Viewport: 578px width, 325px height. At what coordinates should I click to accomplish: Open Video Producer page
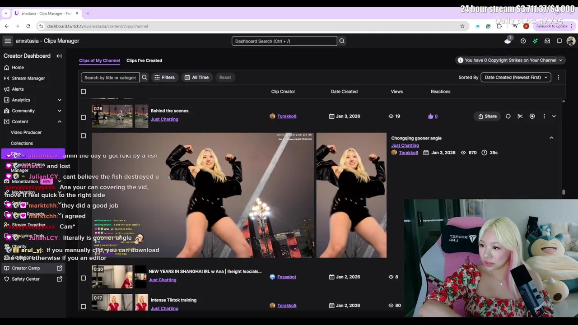coord(26,132)
